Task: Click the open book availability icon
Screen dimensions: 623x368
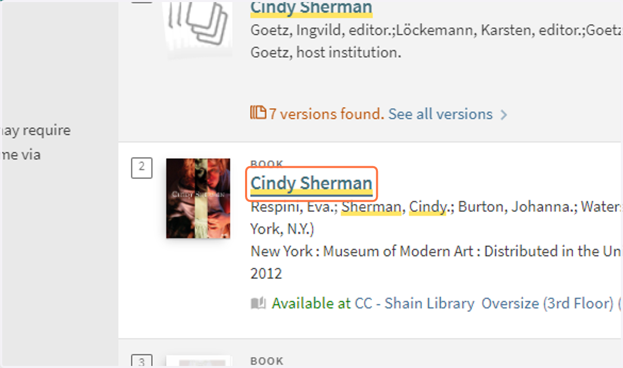Action: (259, 303)
